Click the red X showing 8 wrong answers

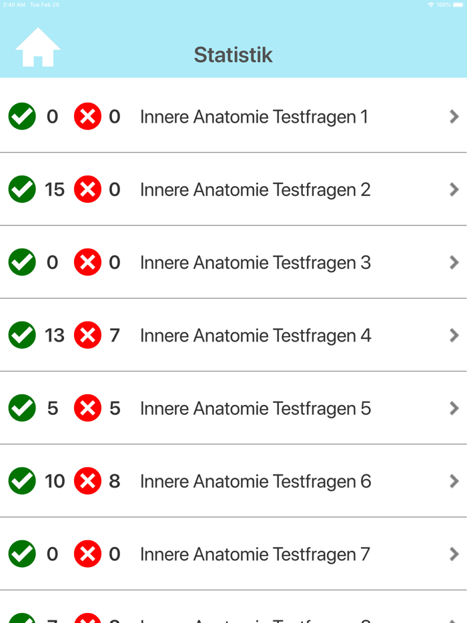pyautogui.click(x=89, y=480)
